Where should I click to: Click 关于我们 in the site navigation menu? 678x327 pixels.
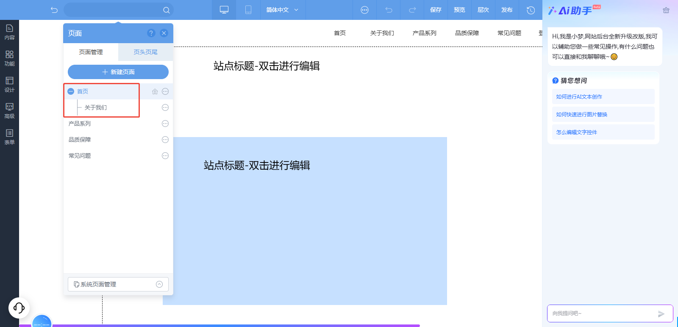382,33
